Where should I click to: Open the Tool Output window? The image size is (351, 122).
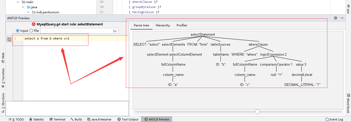(128, 119)
